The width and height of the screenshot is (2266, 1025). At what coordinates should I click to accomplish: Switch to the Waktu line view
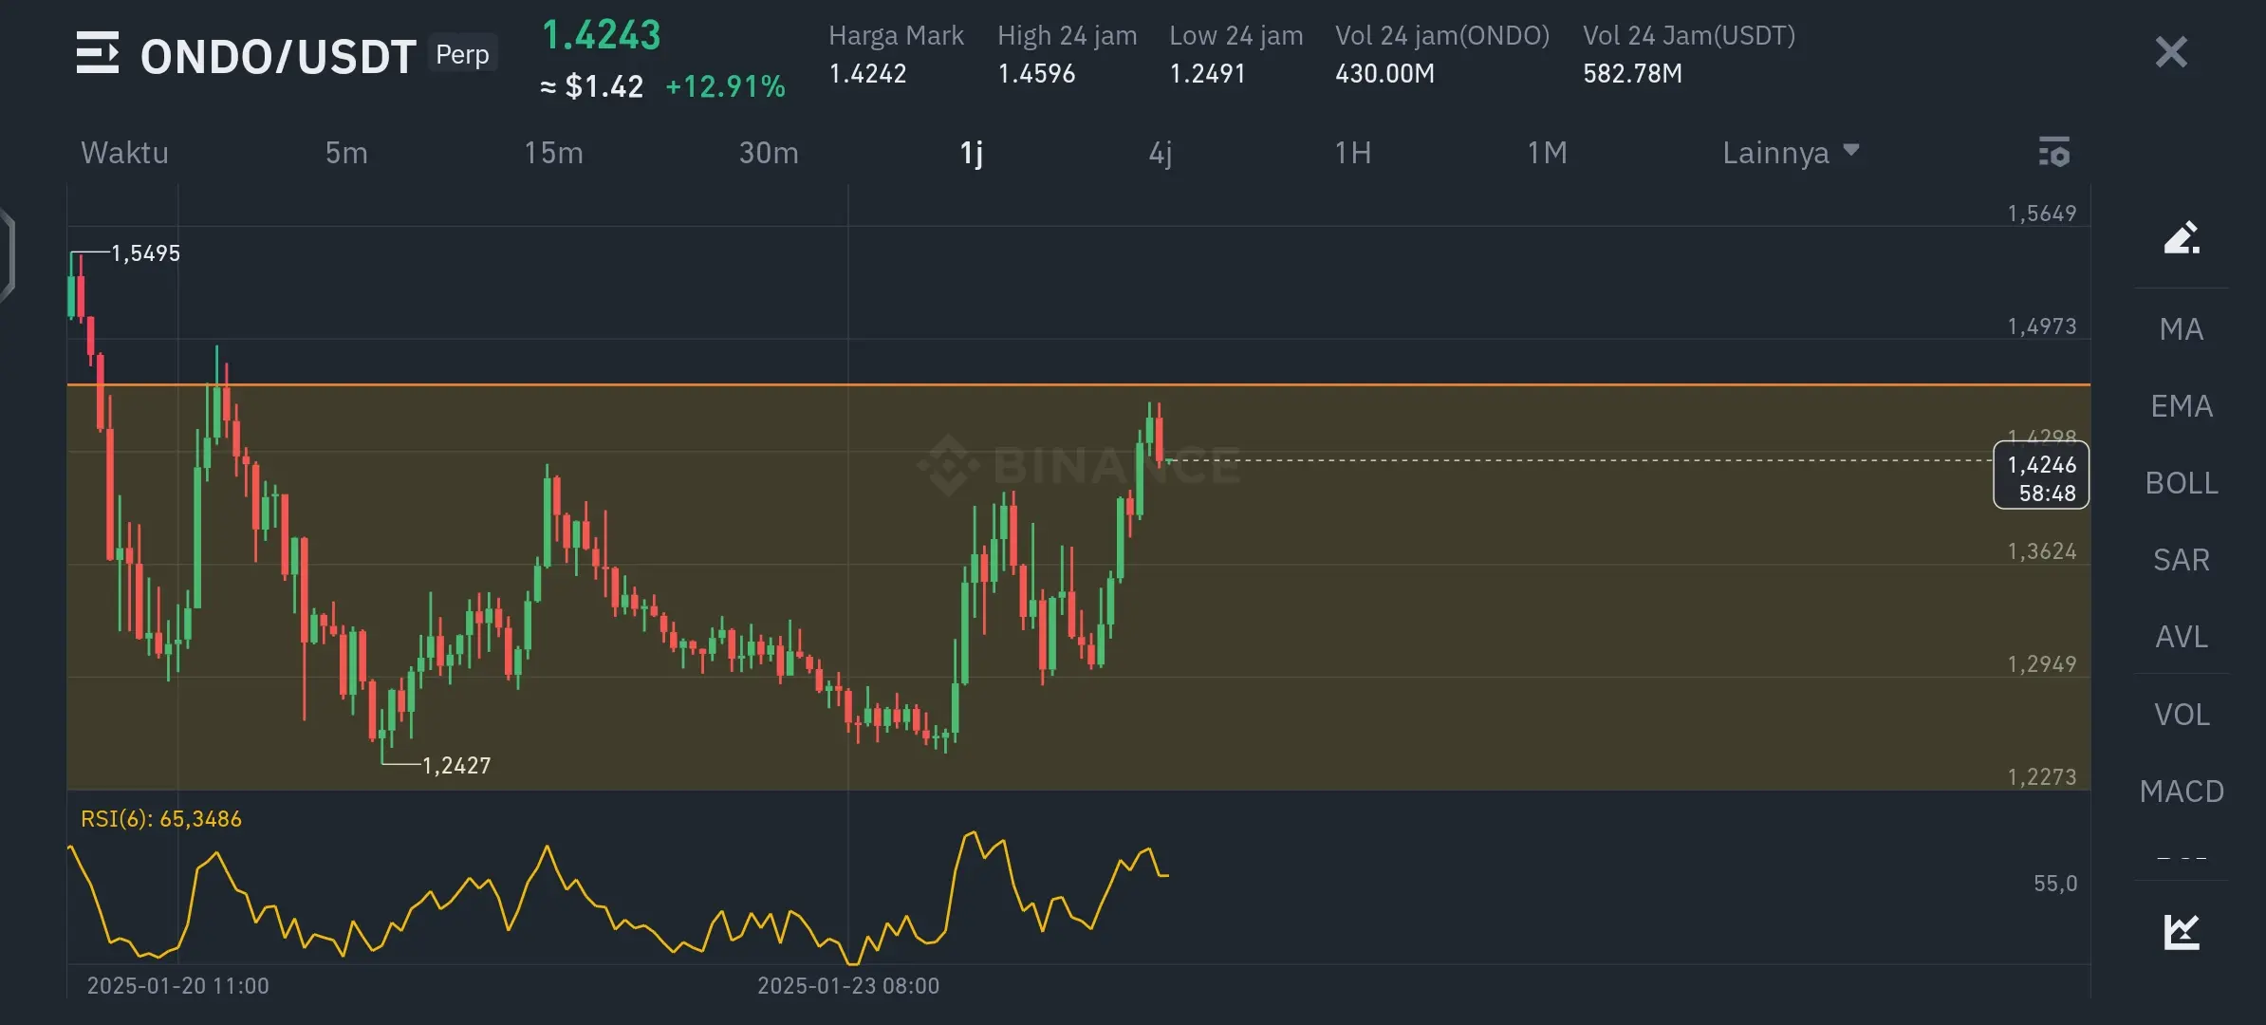click(124, 153)
